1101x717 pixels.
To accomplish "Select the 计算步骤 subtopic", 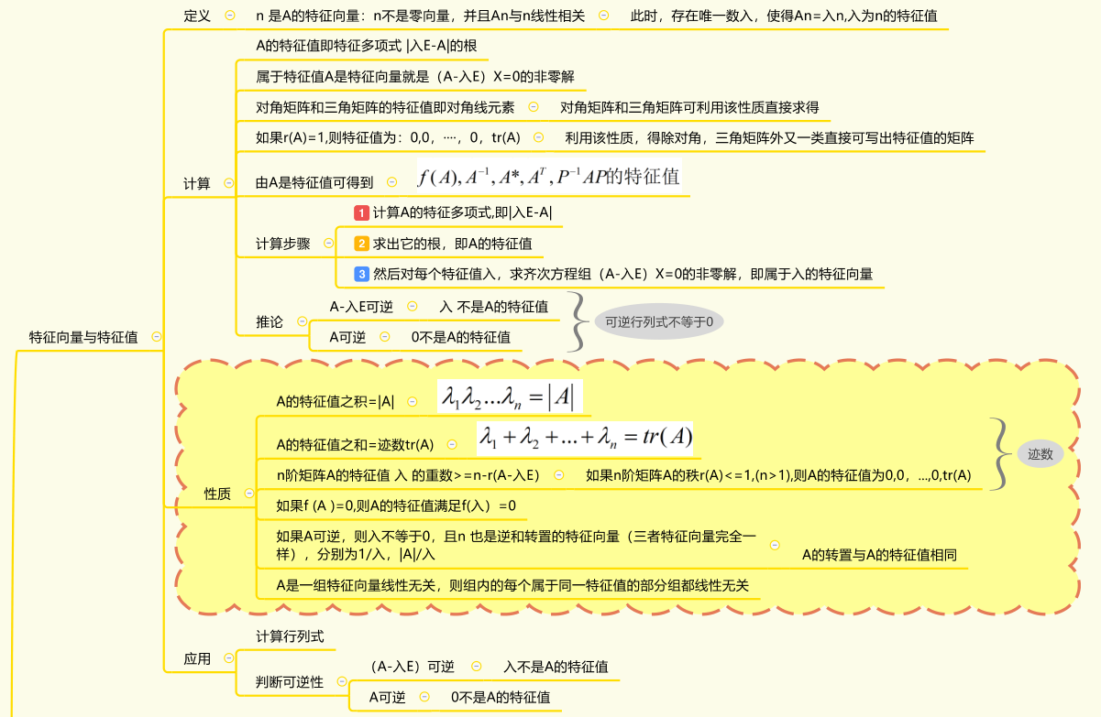I will click(283, 244).
